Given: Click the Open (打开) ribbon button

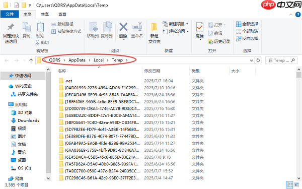Looking at the screenshot, I should pyautogui.click(x=217, y=25).
